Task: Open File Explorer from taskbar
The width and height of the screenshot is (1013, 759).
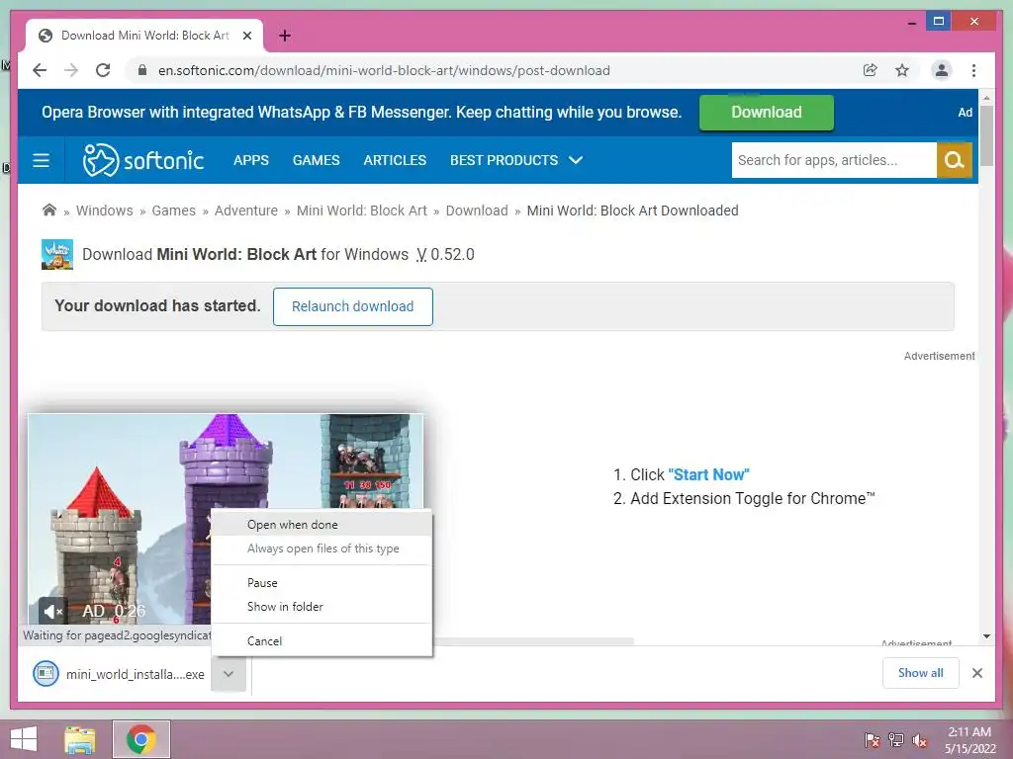Action: pos(79,739)
